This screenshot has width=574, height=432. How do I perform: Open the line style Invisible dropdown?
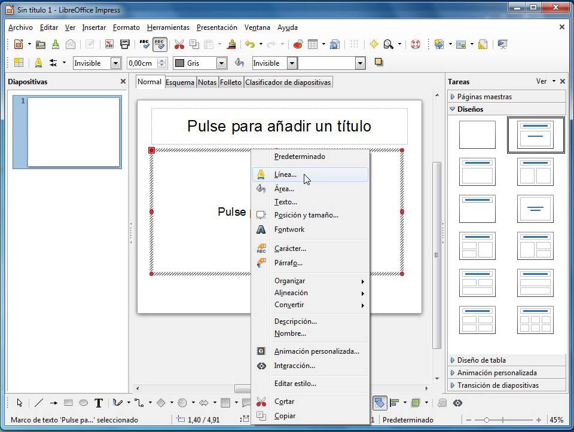(115, 63)
